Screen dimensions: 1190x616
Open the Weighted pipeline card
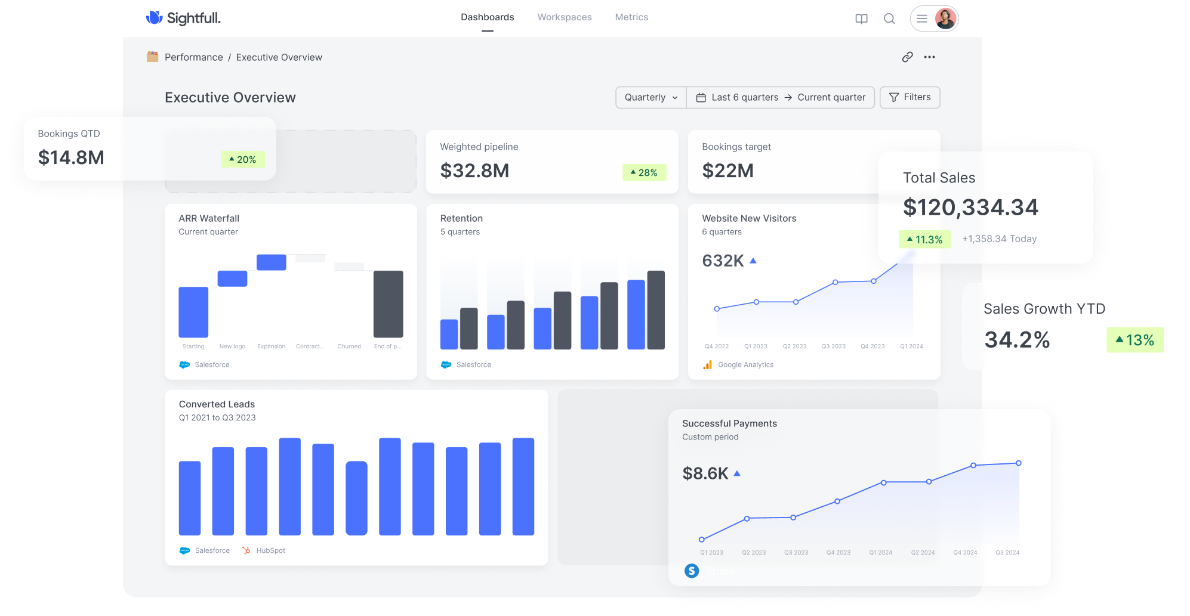click(552, 162)
